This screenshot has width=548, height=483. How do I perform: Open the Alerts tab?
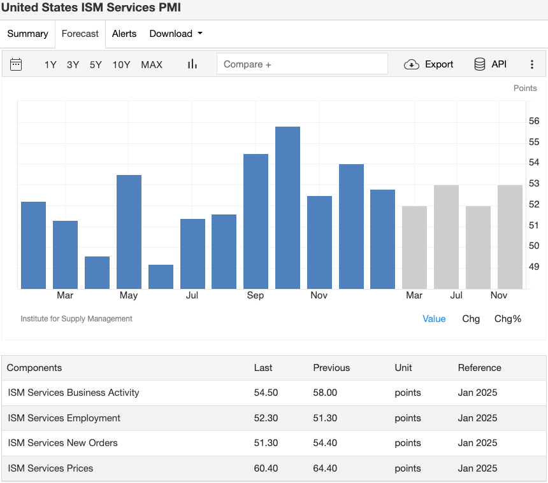click(x=124, y=34)
